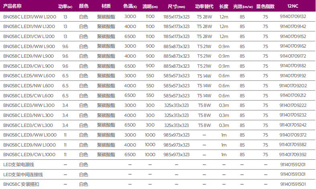Select product name BN058C LED5/CW L600
316x189 pixels.
(28, 96)
